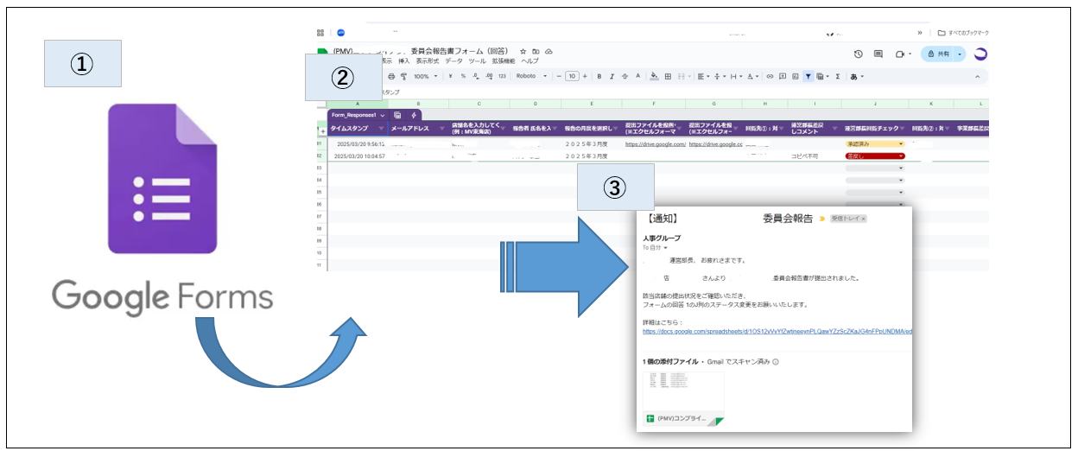
Task: Open the zoom 100% dropdown
Action: (426, 76)
